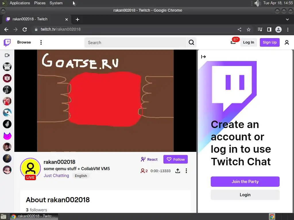294x220 pixels.
Task: Open the gorilla with glasses avatar channel
Action: (x=7, y=66)
